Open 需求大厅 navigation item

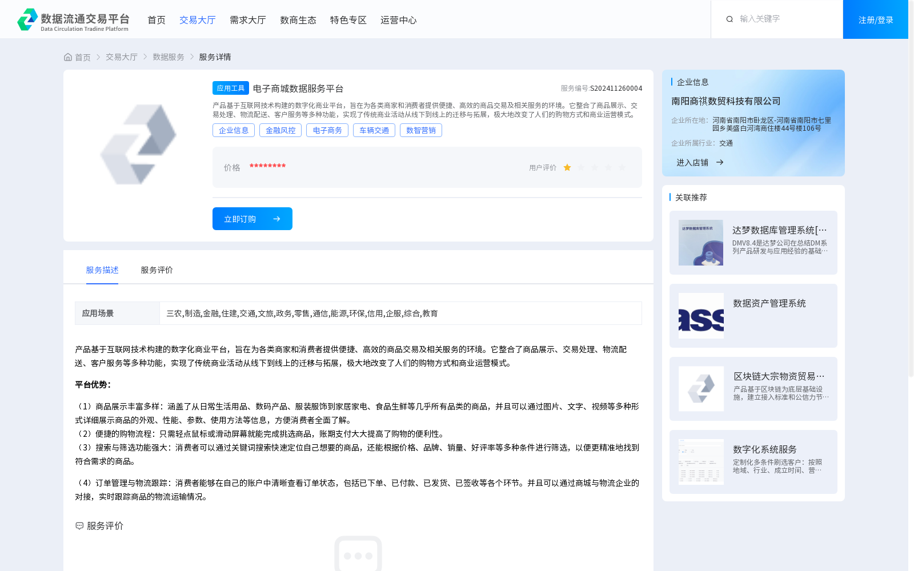248,20
